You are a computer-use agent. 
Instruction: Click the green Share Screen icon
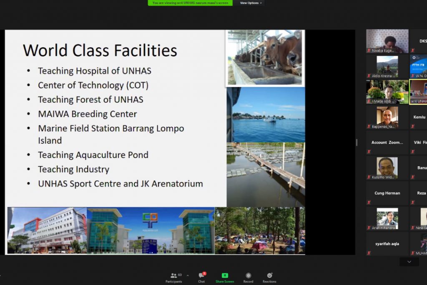tap(225, 275)
